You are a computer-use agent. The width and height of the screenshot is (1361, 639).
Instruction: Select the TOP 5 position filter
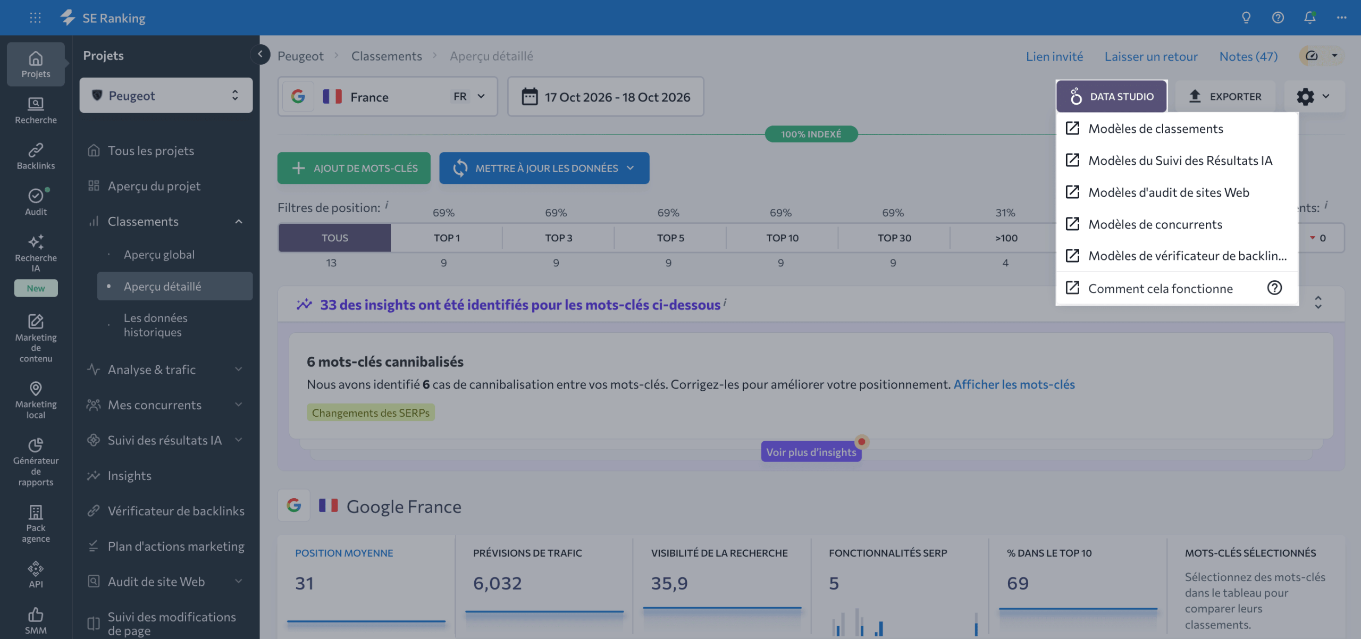[670, 238]
